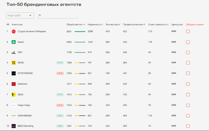The image size is (209, 131).
Task: Open the DDVB agency link
Action: click(x=21, y=63)
